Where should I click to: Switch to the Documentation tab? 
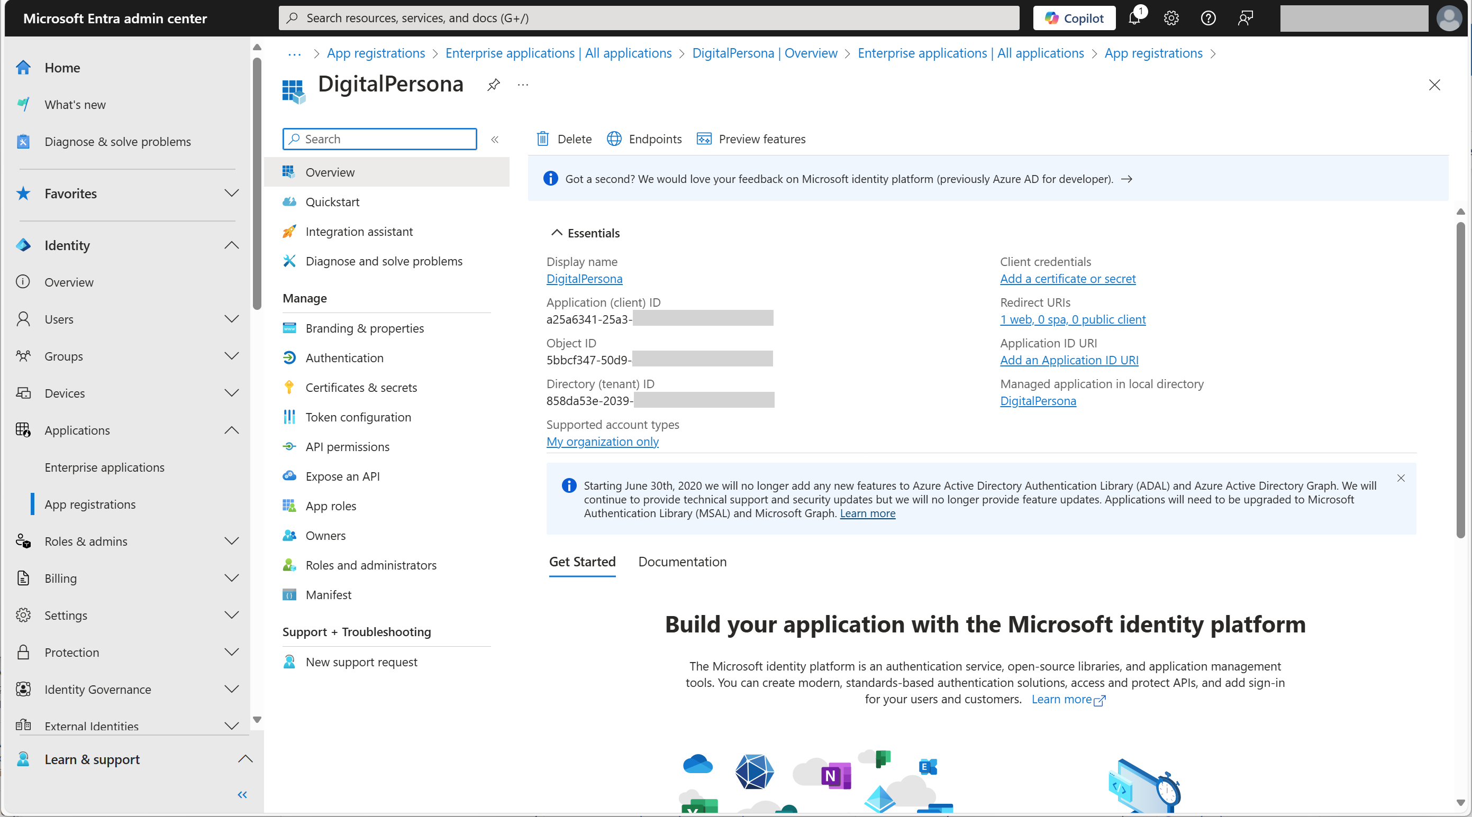(x=682, y=562)
